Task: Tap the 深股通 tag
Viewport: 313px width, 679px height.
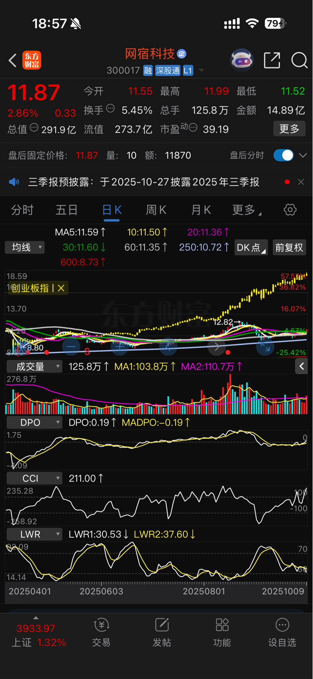Action: point(168,71)
